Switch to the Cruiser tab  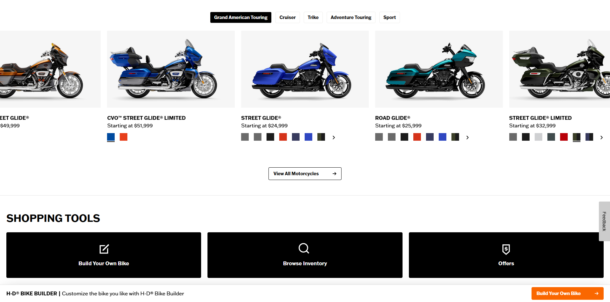(x=288, y=17)
